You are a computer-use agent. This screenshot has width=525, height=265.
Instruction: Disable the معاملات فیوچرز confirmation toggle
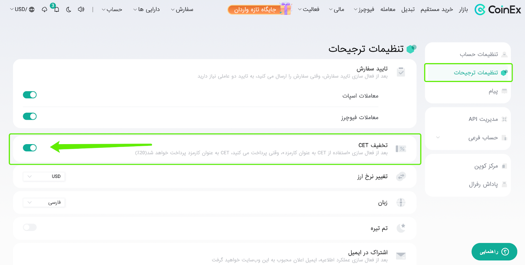30,116
